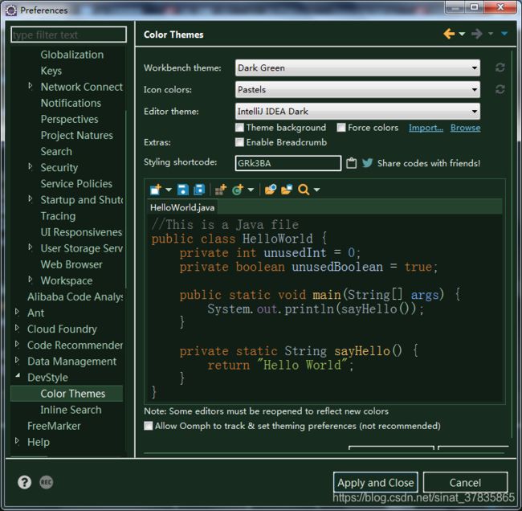
Task: Select FreeMarker in the tree
Action: tap(54, 426)
